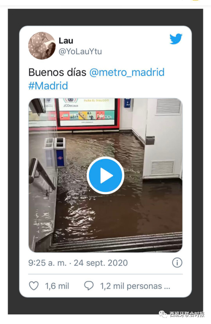This screenshot has width=211, height=324.
Task: Click the WeChat logo watermark icon
Action: 163,314
